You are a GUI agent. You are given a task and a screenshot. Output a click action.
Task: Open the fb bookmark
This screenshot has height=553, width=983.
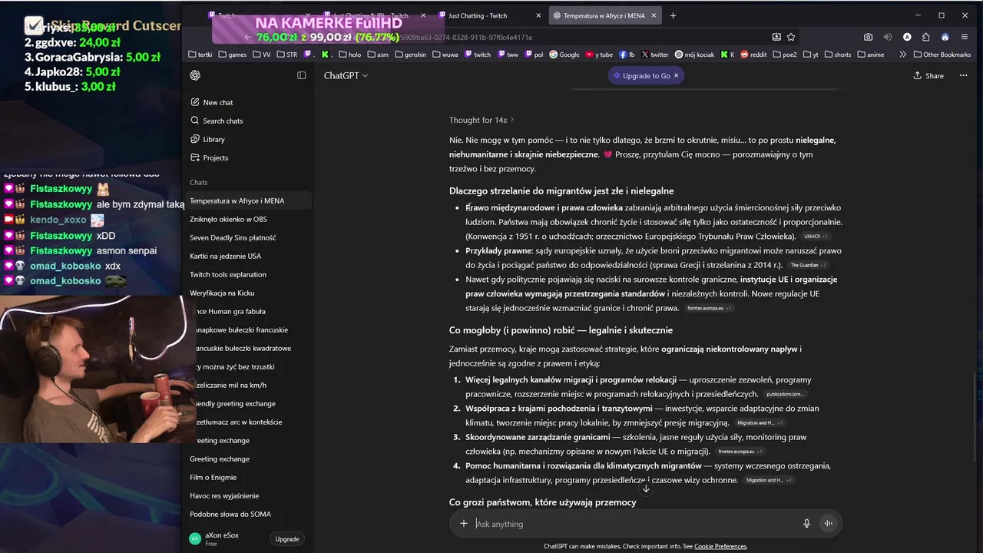(627, 55)
